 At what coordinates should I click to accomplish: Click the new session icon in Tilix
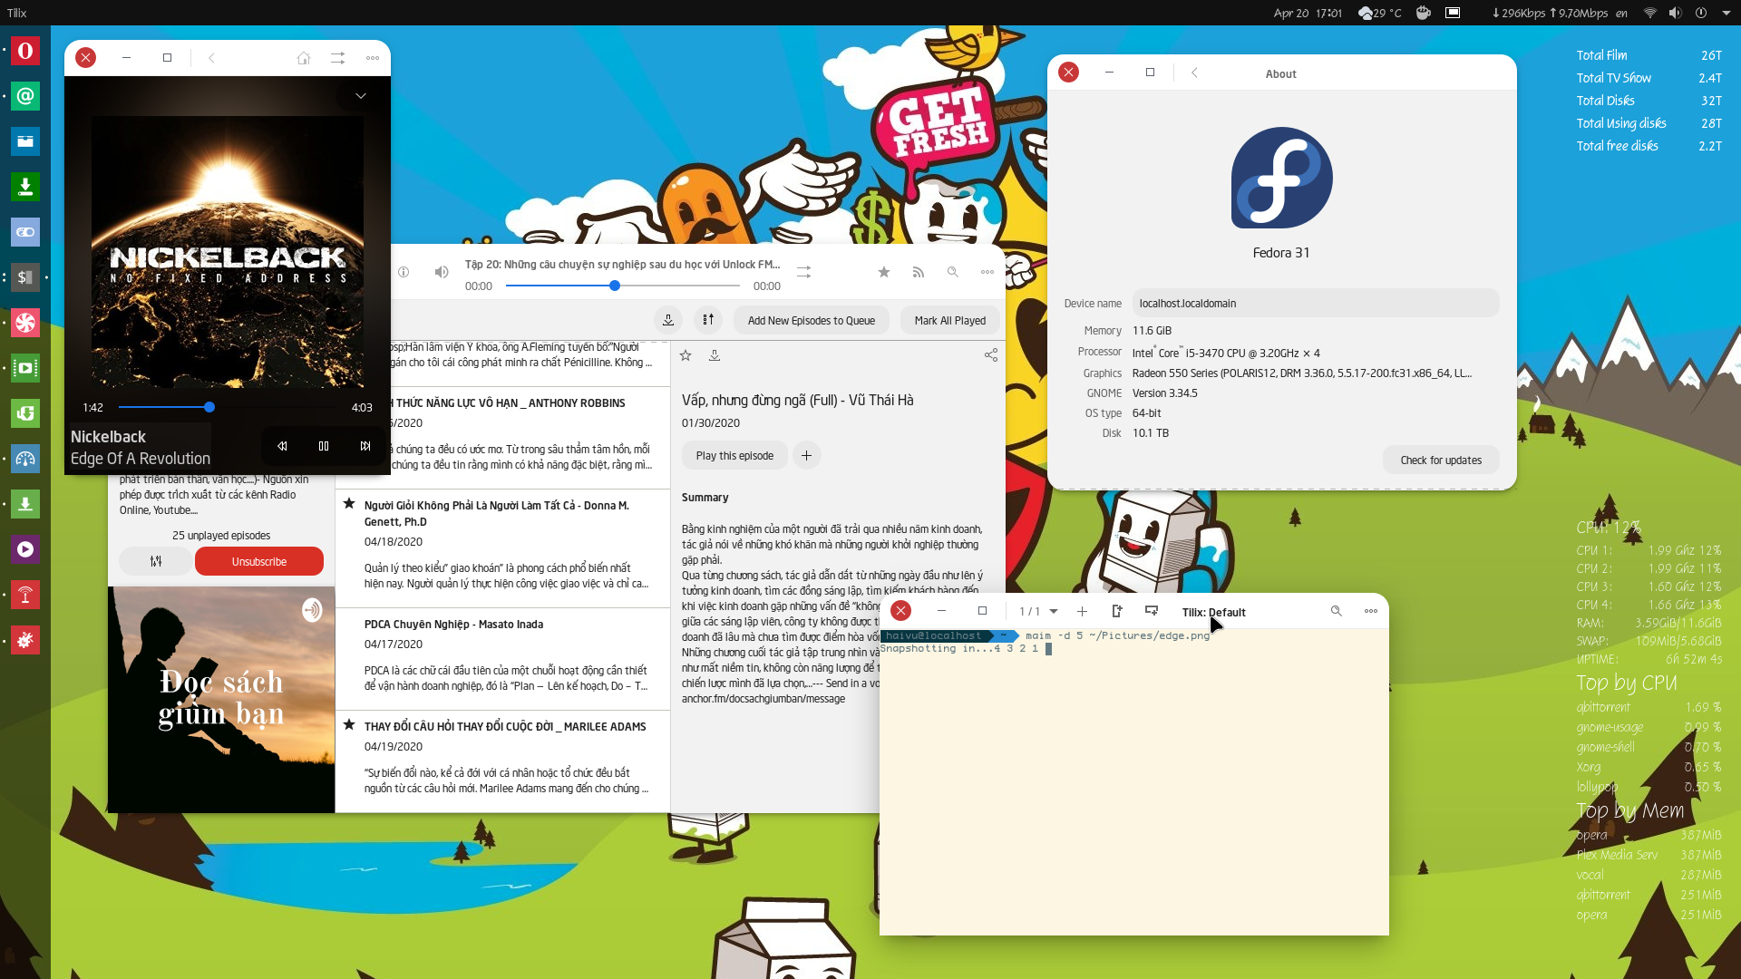click(x=1117, y=612)
